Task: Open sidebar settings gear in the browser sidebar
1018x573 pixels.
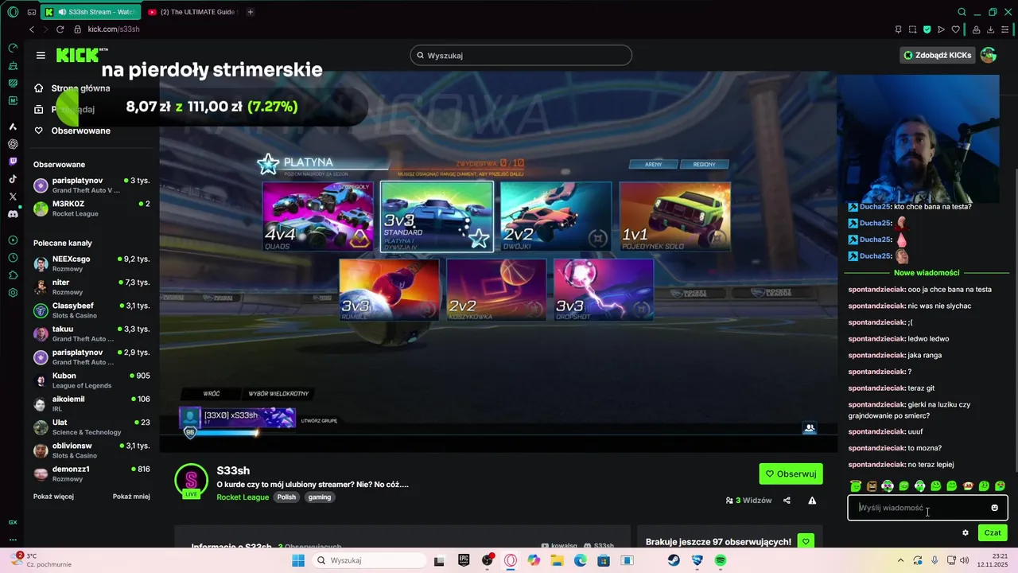Action: coord(13,293)
